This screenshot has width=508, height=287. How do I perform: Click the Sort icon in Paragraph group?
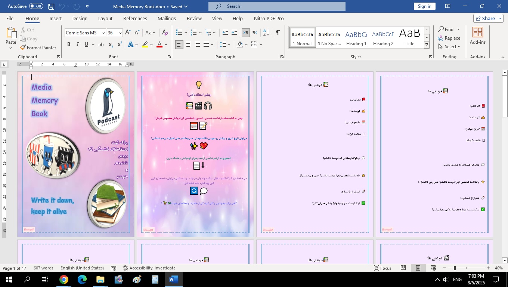[x=266, y=33]
